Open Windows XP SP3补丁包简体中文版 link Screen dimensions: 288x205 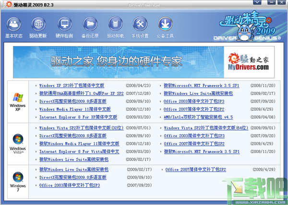pyautogui.click(x=72, y=86)
